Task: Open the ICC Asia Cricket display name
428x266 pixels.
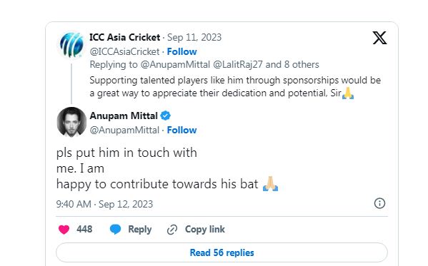Action: coord(125,37)
